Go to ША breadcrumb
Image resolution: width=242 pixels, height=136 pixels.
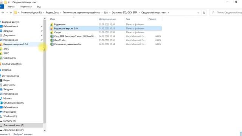click(x=106, y=12)
